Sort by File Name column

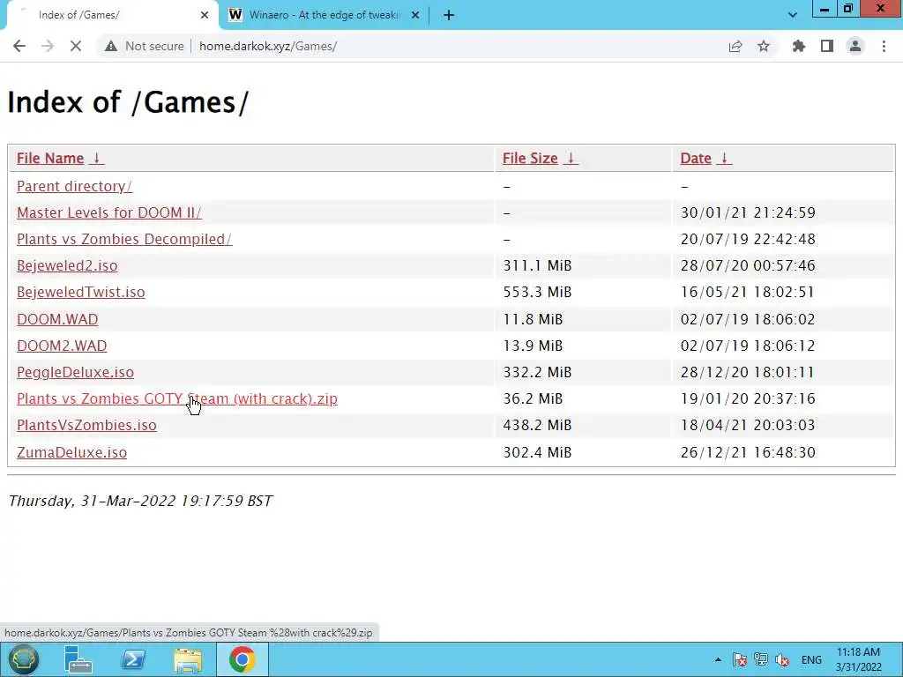click(60, 159)
